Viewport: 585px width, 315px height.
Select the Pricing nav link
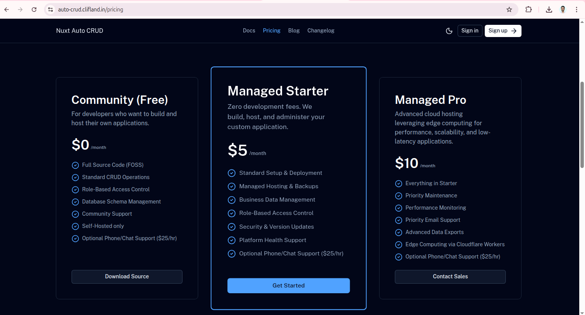tap(271, 31)
